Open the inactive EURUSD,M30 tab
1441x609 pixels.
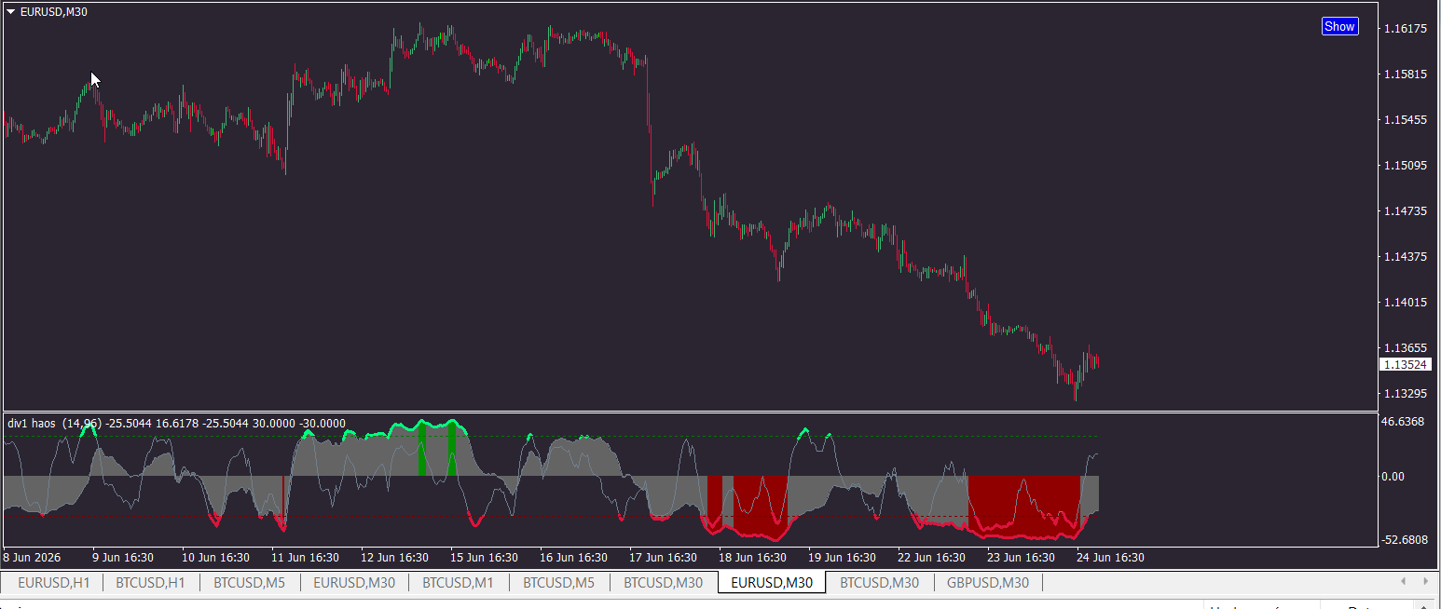tap(354, 583)
